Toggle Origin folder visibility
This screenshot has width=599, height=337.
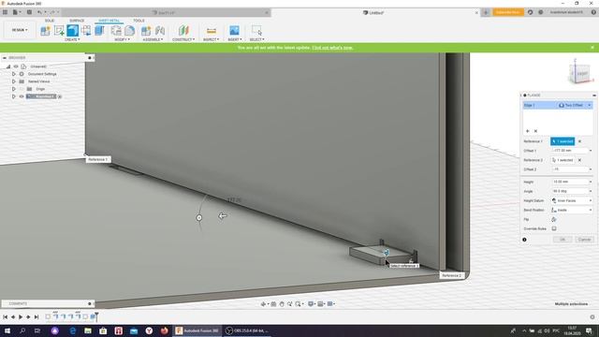tap(22, 89)
